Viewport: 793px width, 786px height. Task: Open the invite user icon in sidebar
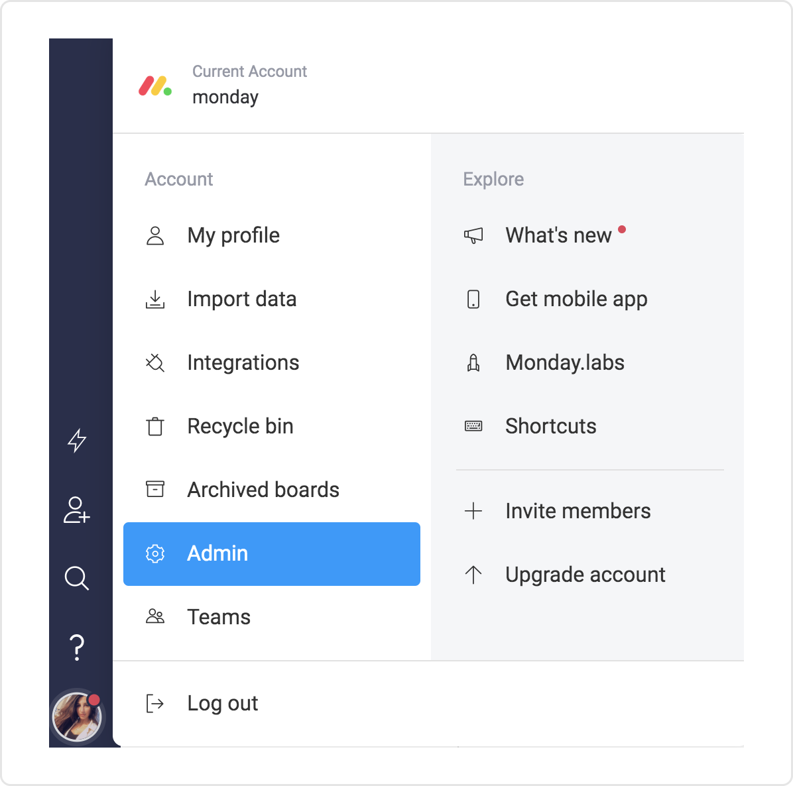(x=77, y=510)
